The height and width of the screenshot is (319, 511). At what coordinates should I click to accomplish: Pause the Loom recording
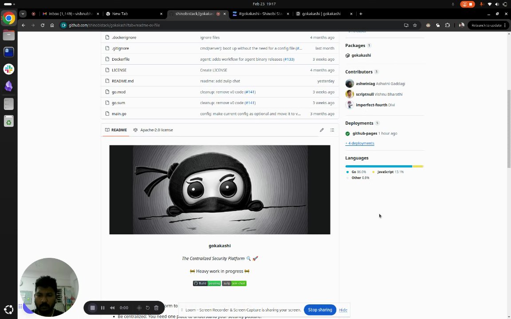(x=102, y=307)
